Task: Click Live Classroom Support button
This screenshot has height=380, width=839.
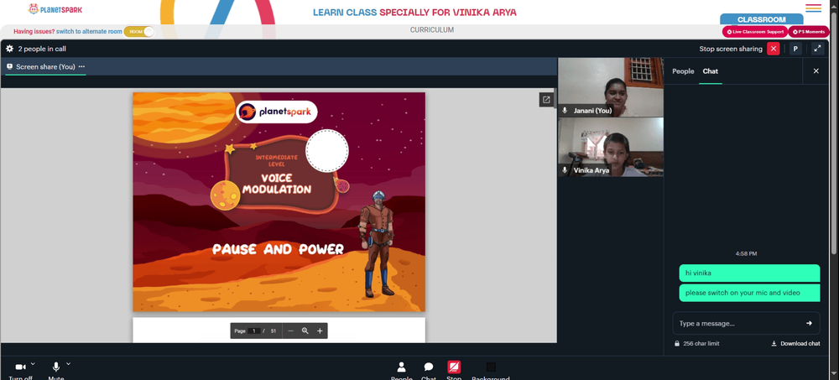Action: [x=755, y=32]
